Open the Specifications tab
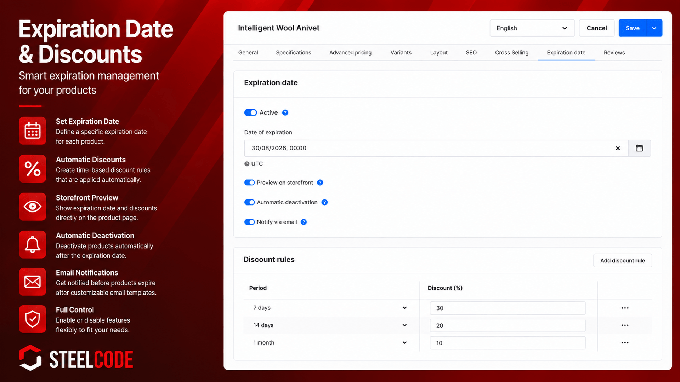The height and width of the screenshot is (382, 680). pos(294,53)
